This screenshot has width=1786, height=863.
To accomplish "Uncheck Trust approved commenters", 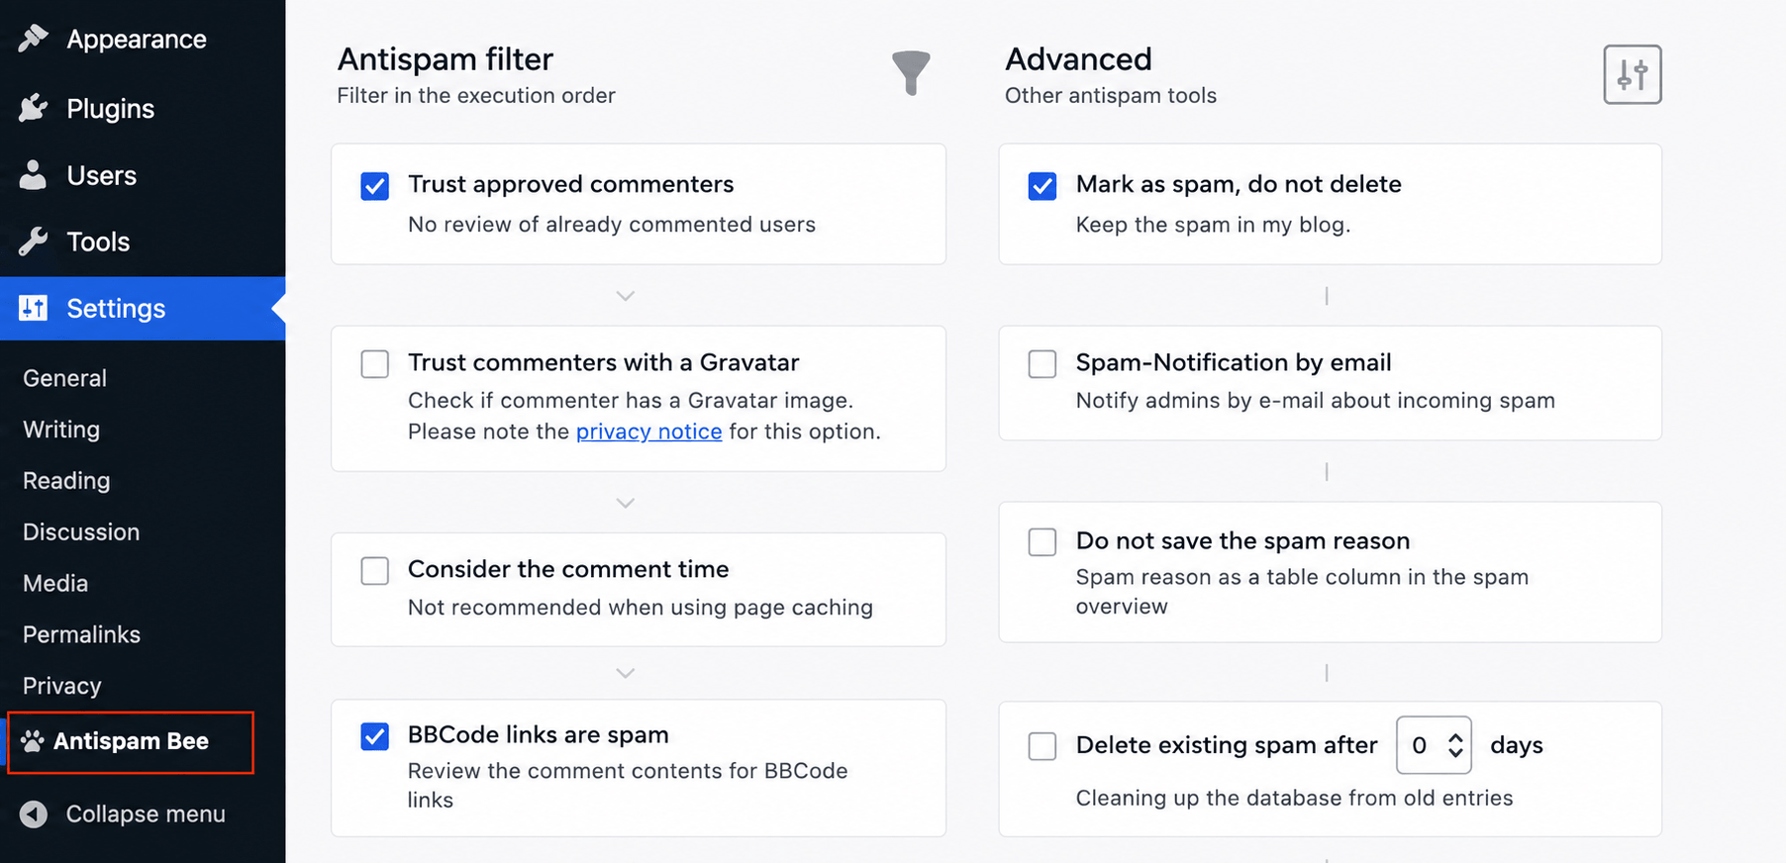I will tap(375, 186).
